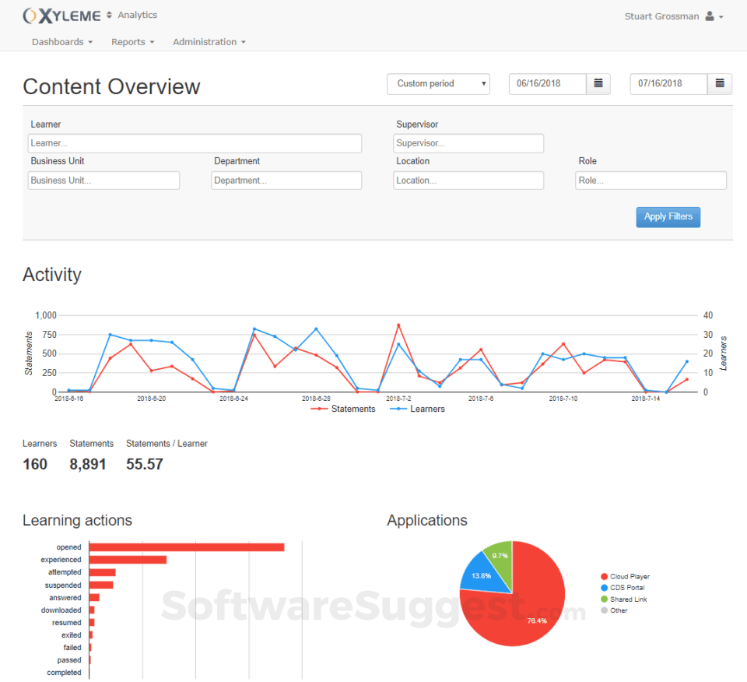747x682 pixels.
Task: Click the Xyleme logo icon
Action: point(30,16)
